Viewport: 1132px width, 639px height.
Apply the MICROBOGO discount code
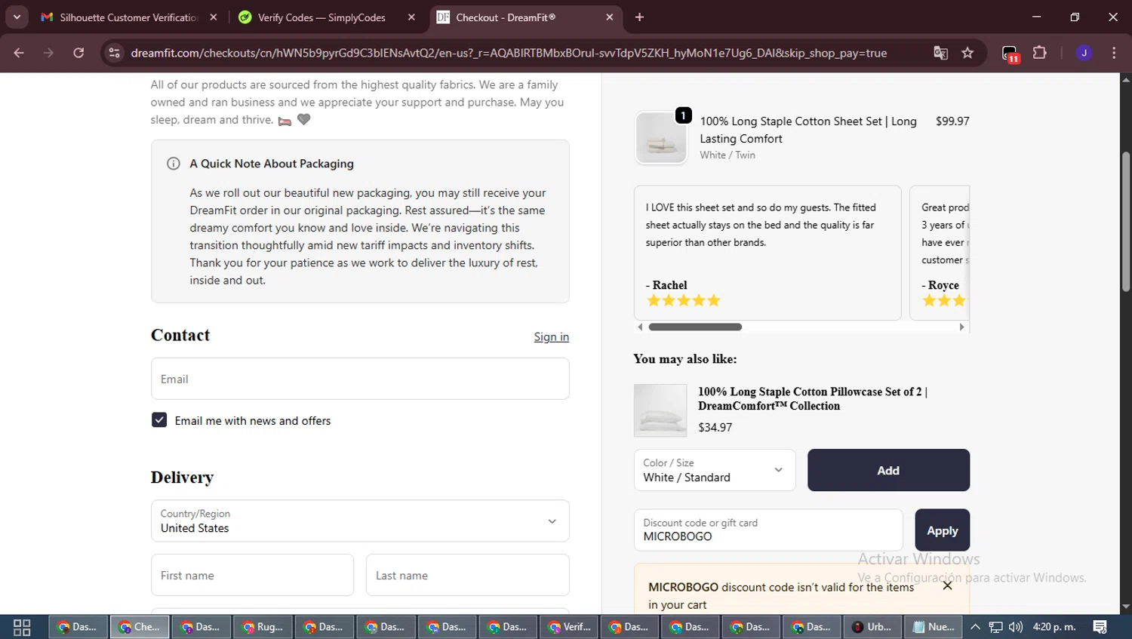click(x=943, y=530)
